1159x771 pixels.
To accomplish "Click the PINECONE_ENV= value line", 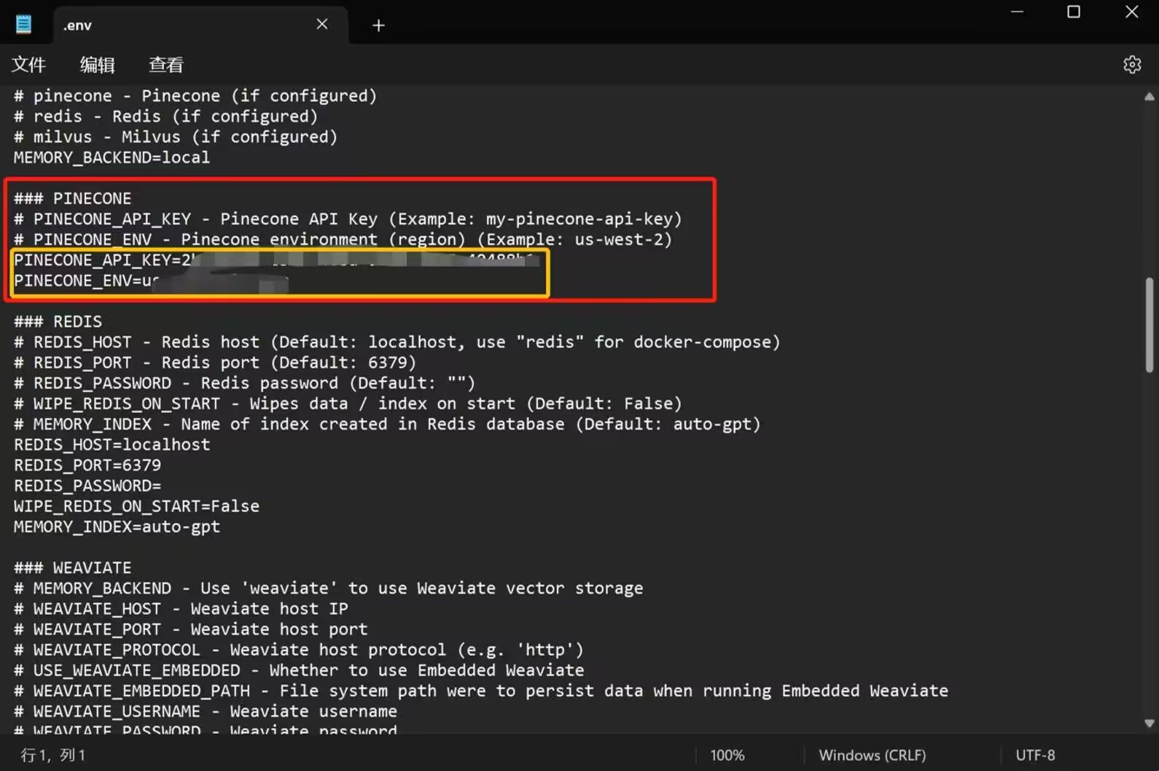I will (151, 281).
